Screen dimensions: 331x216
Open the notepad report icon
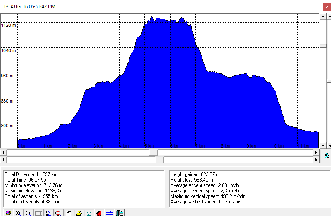click(68, 213)
